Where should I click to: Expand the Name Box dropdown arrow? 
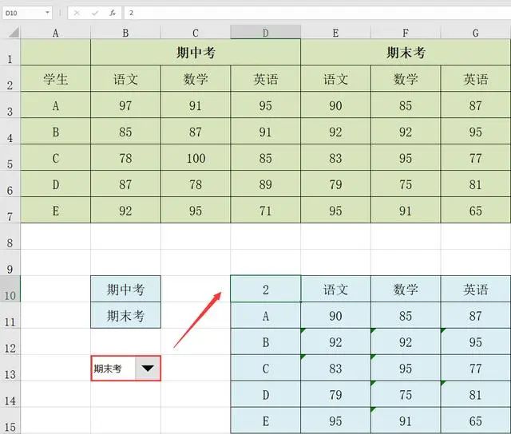(47, 13)
